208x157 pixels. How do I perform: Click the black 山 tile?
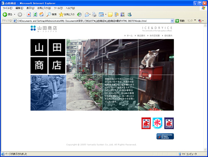tap(39, 47)
